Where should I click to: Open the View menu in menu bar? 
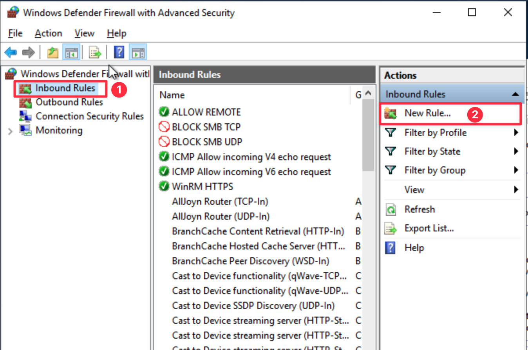click(84, 34)
